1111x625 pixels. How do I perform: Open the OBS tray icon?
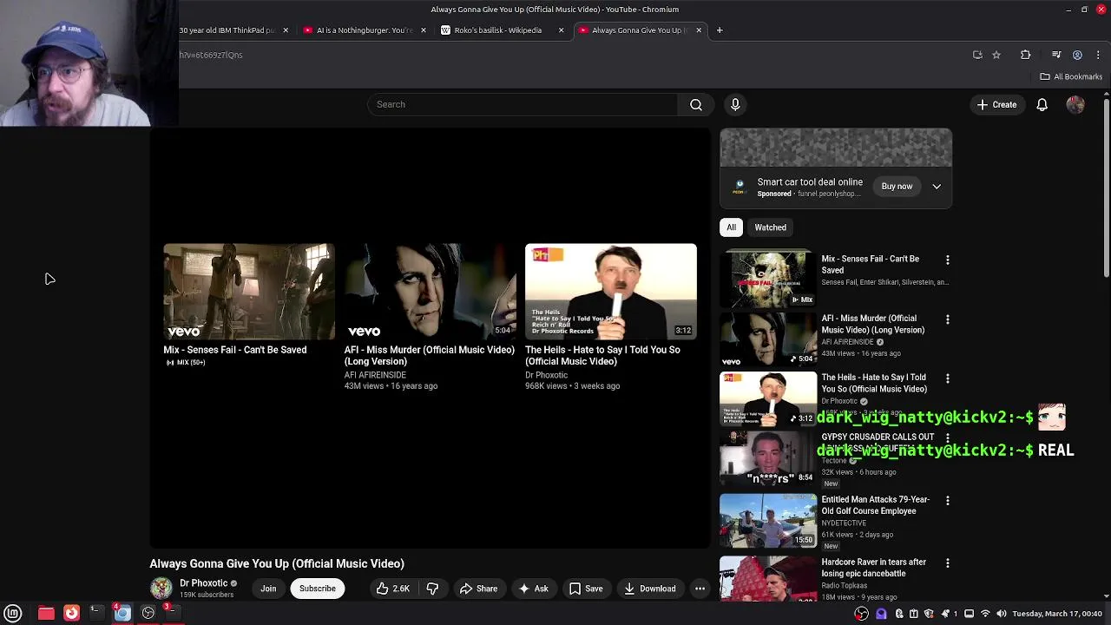click(861, 614)
